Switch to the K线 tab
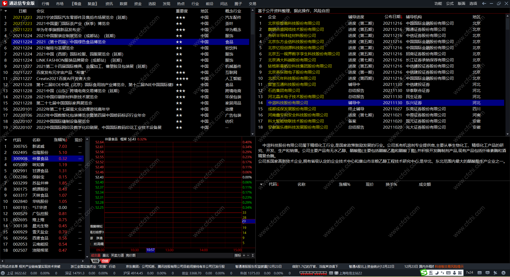 coord(95,261)
